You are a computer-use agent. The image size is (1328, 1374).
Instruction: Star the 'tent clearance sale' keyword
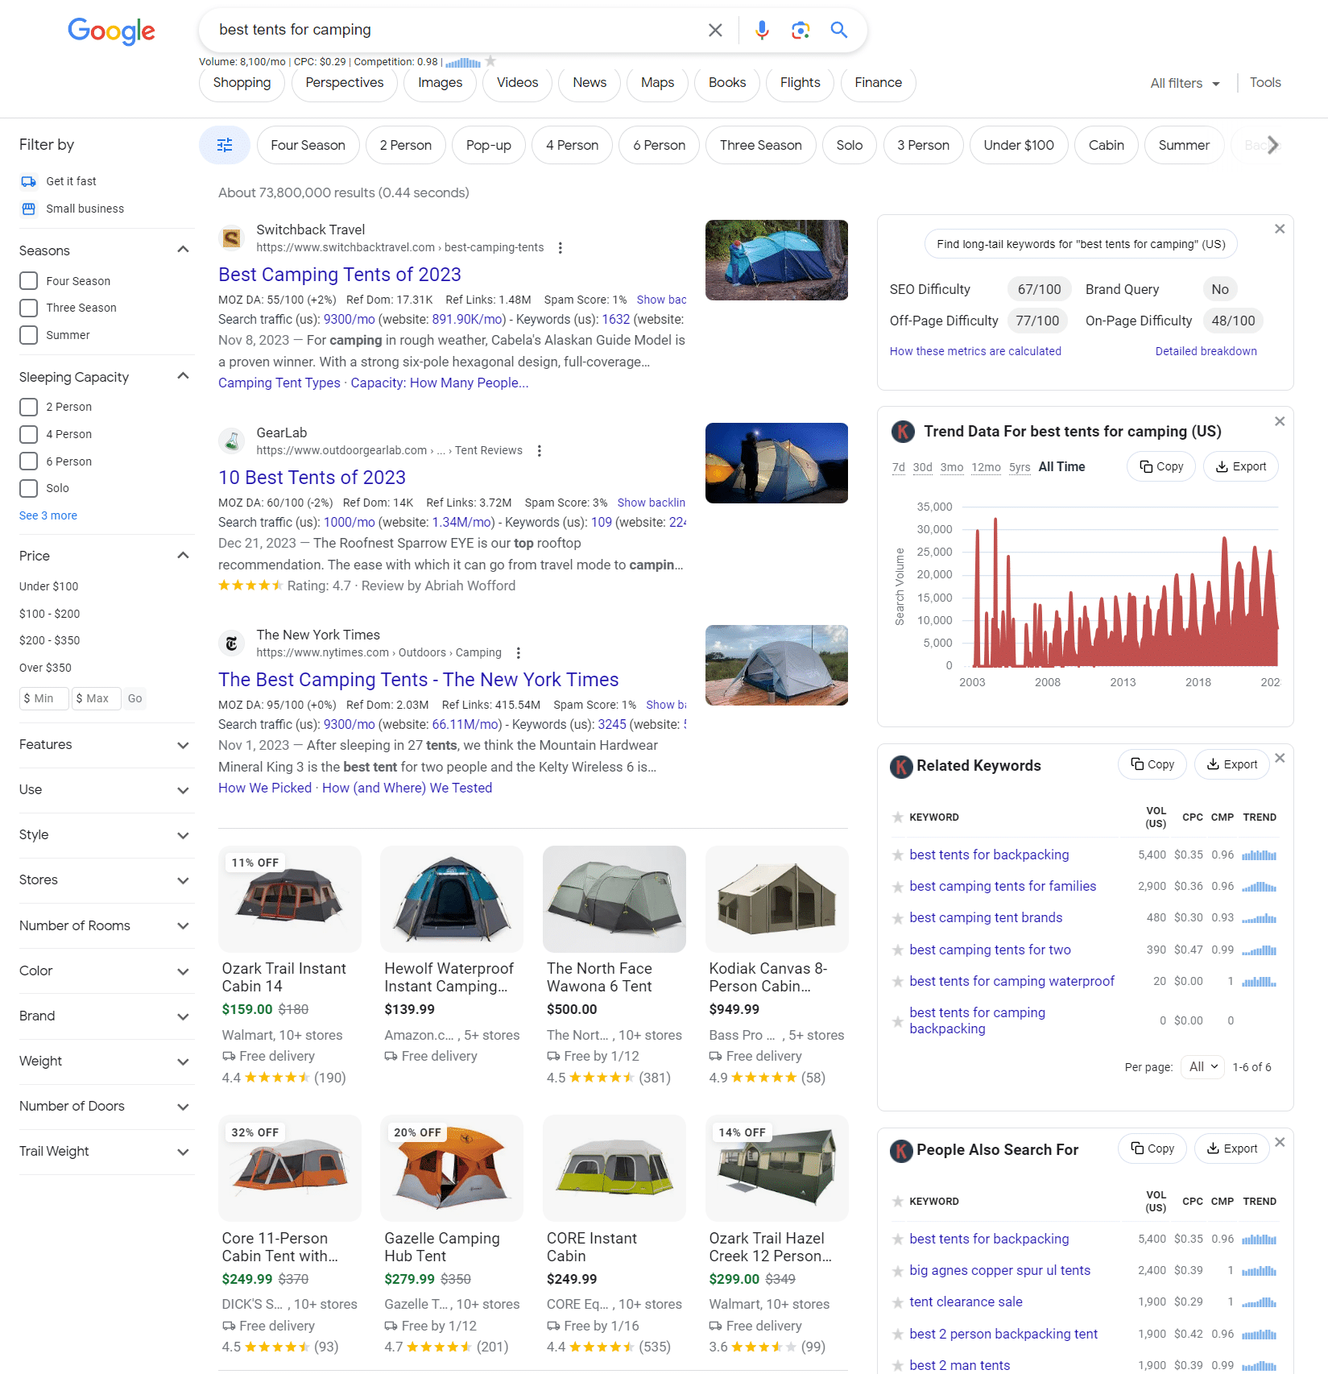(x=897, y=1302)
